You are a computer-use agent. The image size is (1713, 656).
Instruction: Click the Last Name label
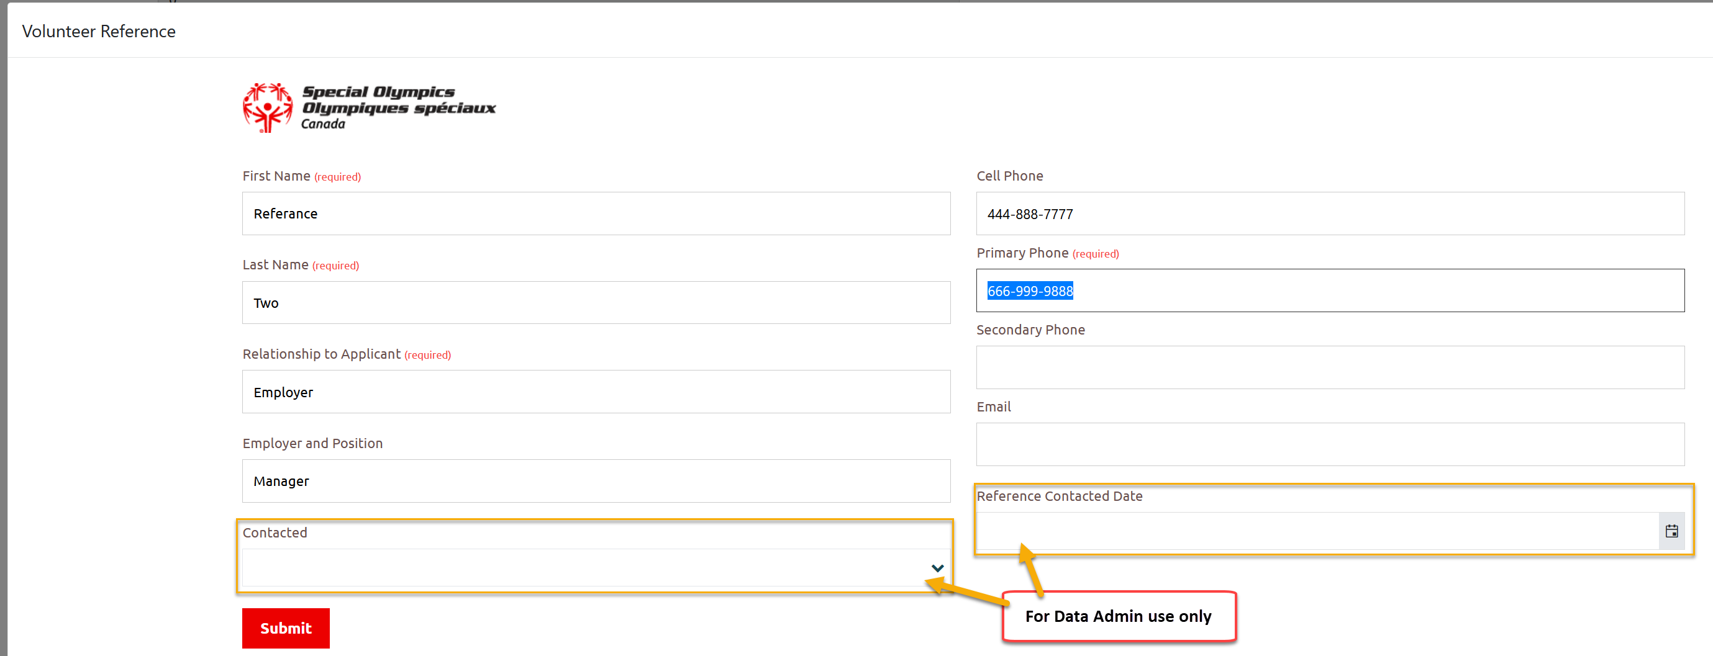tap(275, 264)
